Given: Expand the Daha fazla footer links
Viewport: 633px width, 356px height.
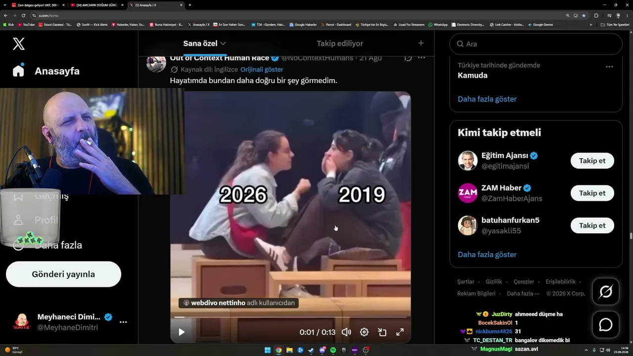Looking at the screenshot, I should tap(523, 293).
